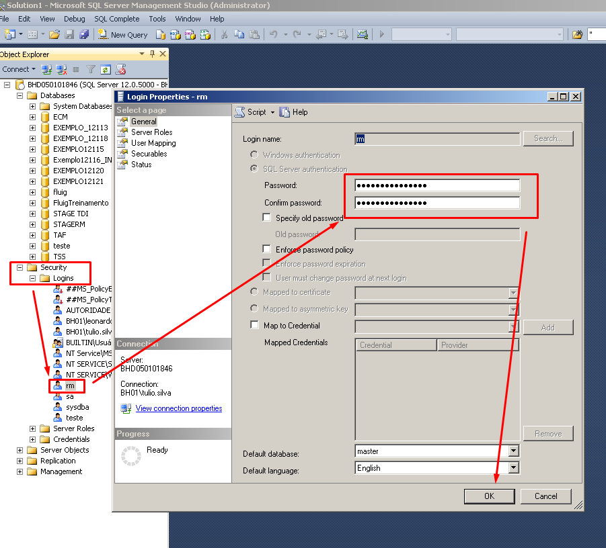Click the Help button in dialog

click(x=294, y=112)
